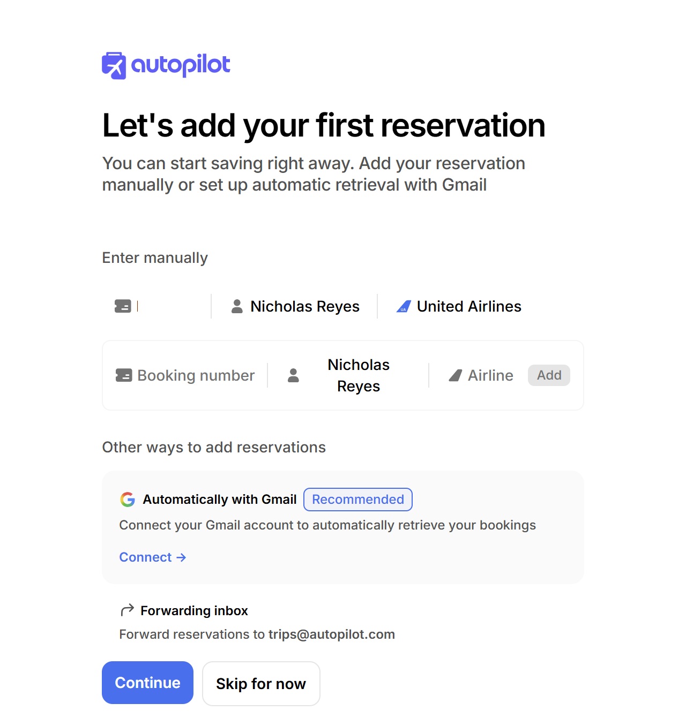Image resolution: width=693 pixels, height=726 pixels.
Task: Click the ticket icon beside Booking number
Action: pos(124,375)
